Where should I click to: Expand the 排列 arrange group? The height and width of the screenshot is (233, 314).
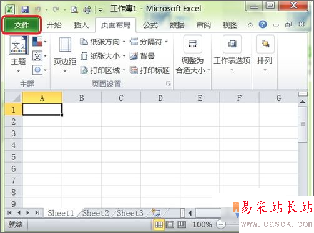tap(265, 54)
